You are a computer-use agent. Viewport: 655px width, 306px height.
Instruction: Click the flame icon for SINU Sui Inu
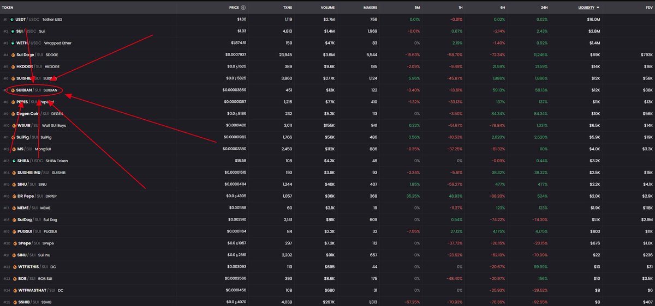click(13, 255)
